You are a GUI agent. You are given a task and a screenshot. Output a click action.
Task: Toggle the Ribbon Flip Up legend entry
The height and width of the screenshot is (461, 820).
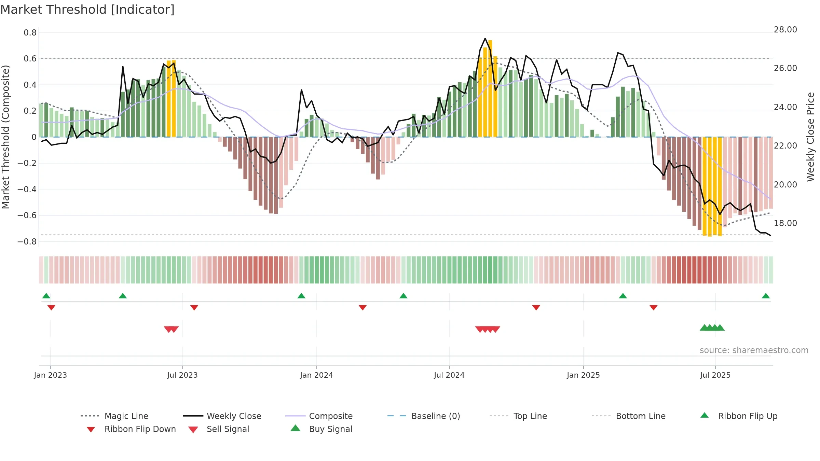739,416
